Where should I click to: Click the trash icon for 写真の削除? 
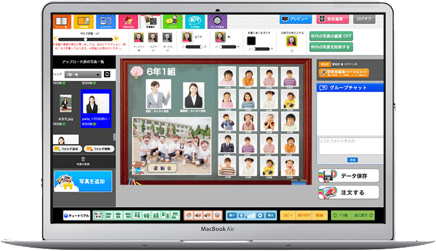click(x=83, y=159)
